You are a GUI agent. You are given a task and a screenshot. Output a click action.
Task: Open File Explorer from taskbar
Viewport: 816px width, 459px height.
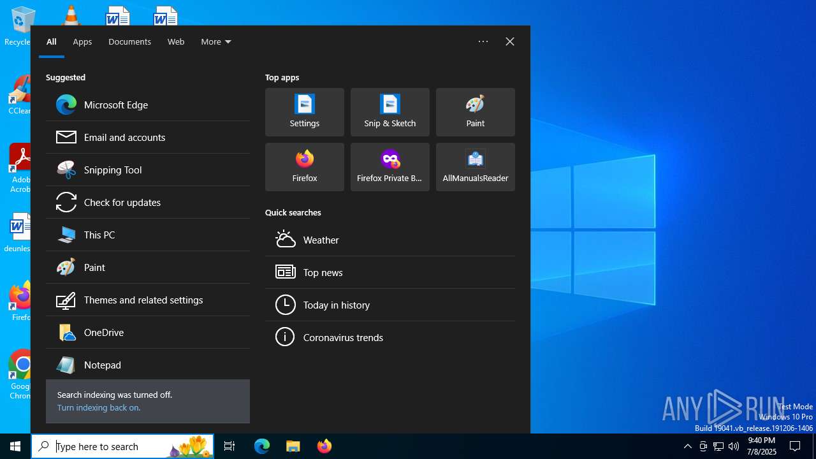pyautogui.click(x=293, y=446)
